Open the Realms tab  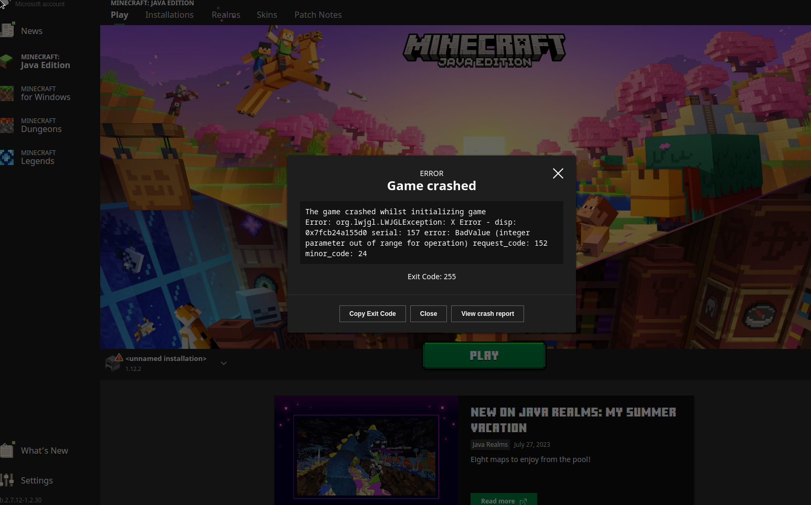click(x=226, y=15)
